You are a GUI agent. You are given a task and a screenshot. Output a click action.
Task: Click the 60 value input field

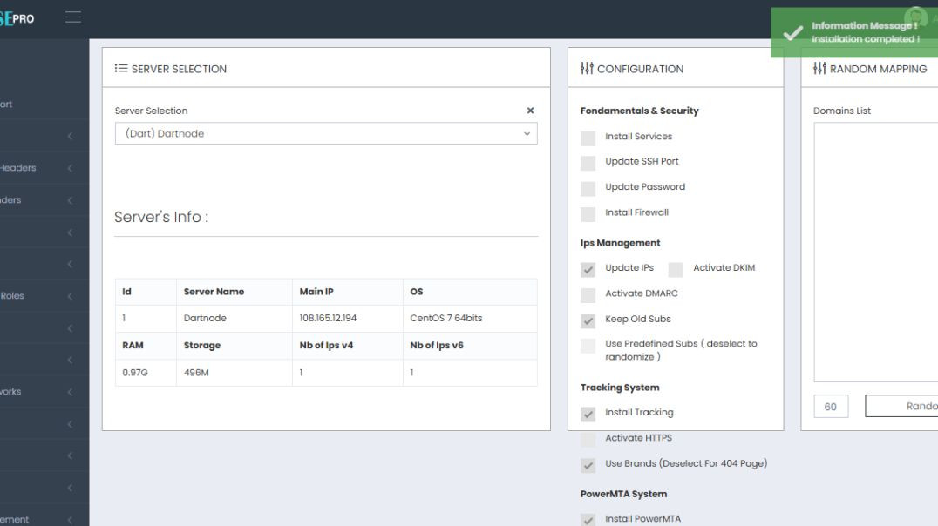831,406
